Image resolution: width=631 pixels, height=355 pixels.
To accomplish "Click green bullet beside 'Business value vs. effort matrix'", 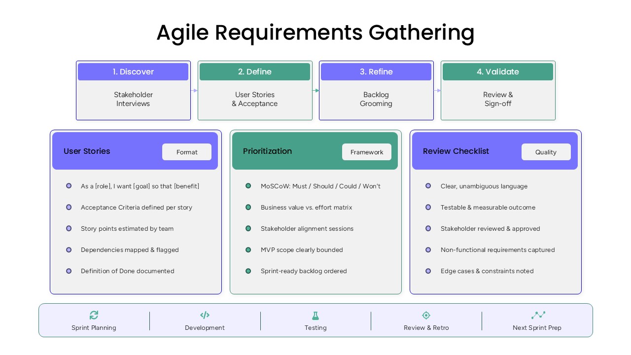I will pyautogui.click(x=248, y=207).
